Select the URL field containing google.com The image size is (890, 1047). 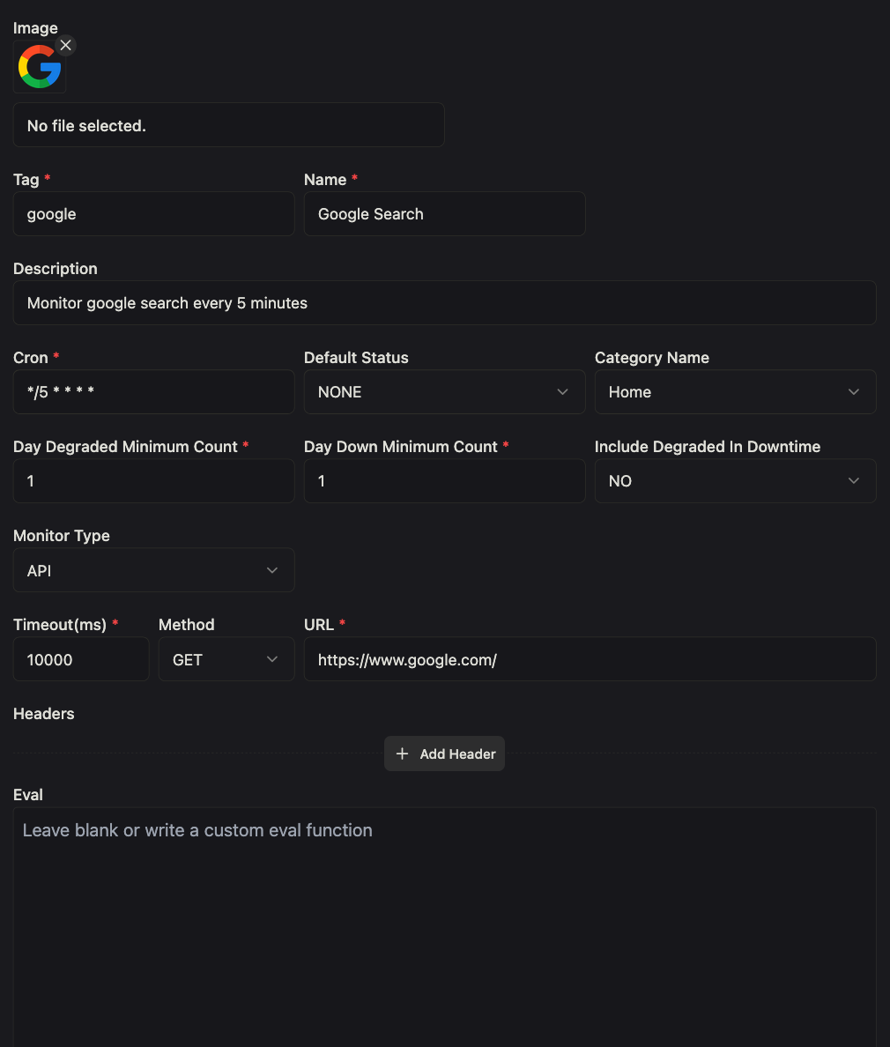(x=590, y=659)
